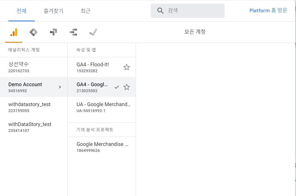Switch to the 즐겨찾기 tab

(x=53, y=11)
